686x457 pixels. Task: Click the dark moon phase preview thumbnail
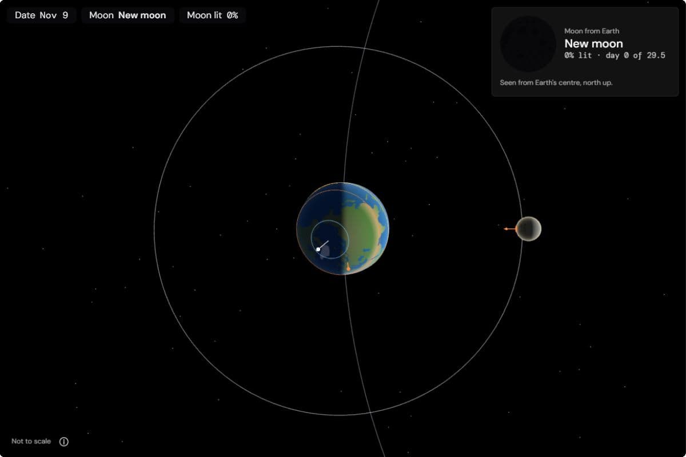(x=528, y=44)
